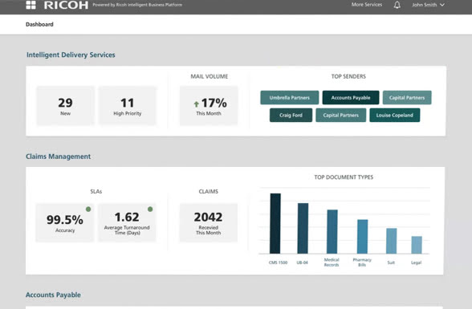Image resolution: width=472 pixels, height=309 pixels.
Task: Click the TOP SENDERS heading
Action: click(x=348, y=76)
